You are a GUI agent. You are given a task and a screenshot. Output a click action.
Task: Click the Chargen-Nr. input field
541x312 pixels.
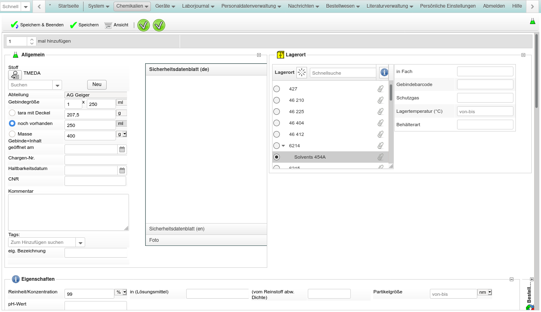(x=96, y=160)
